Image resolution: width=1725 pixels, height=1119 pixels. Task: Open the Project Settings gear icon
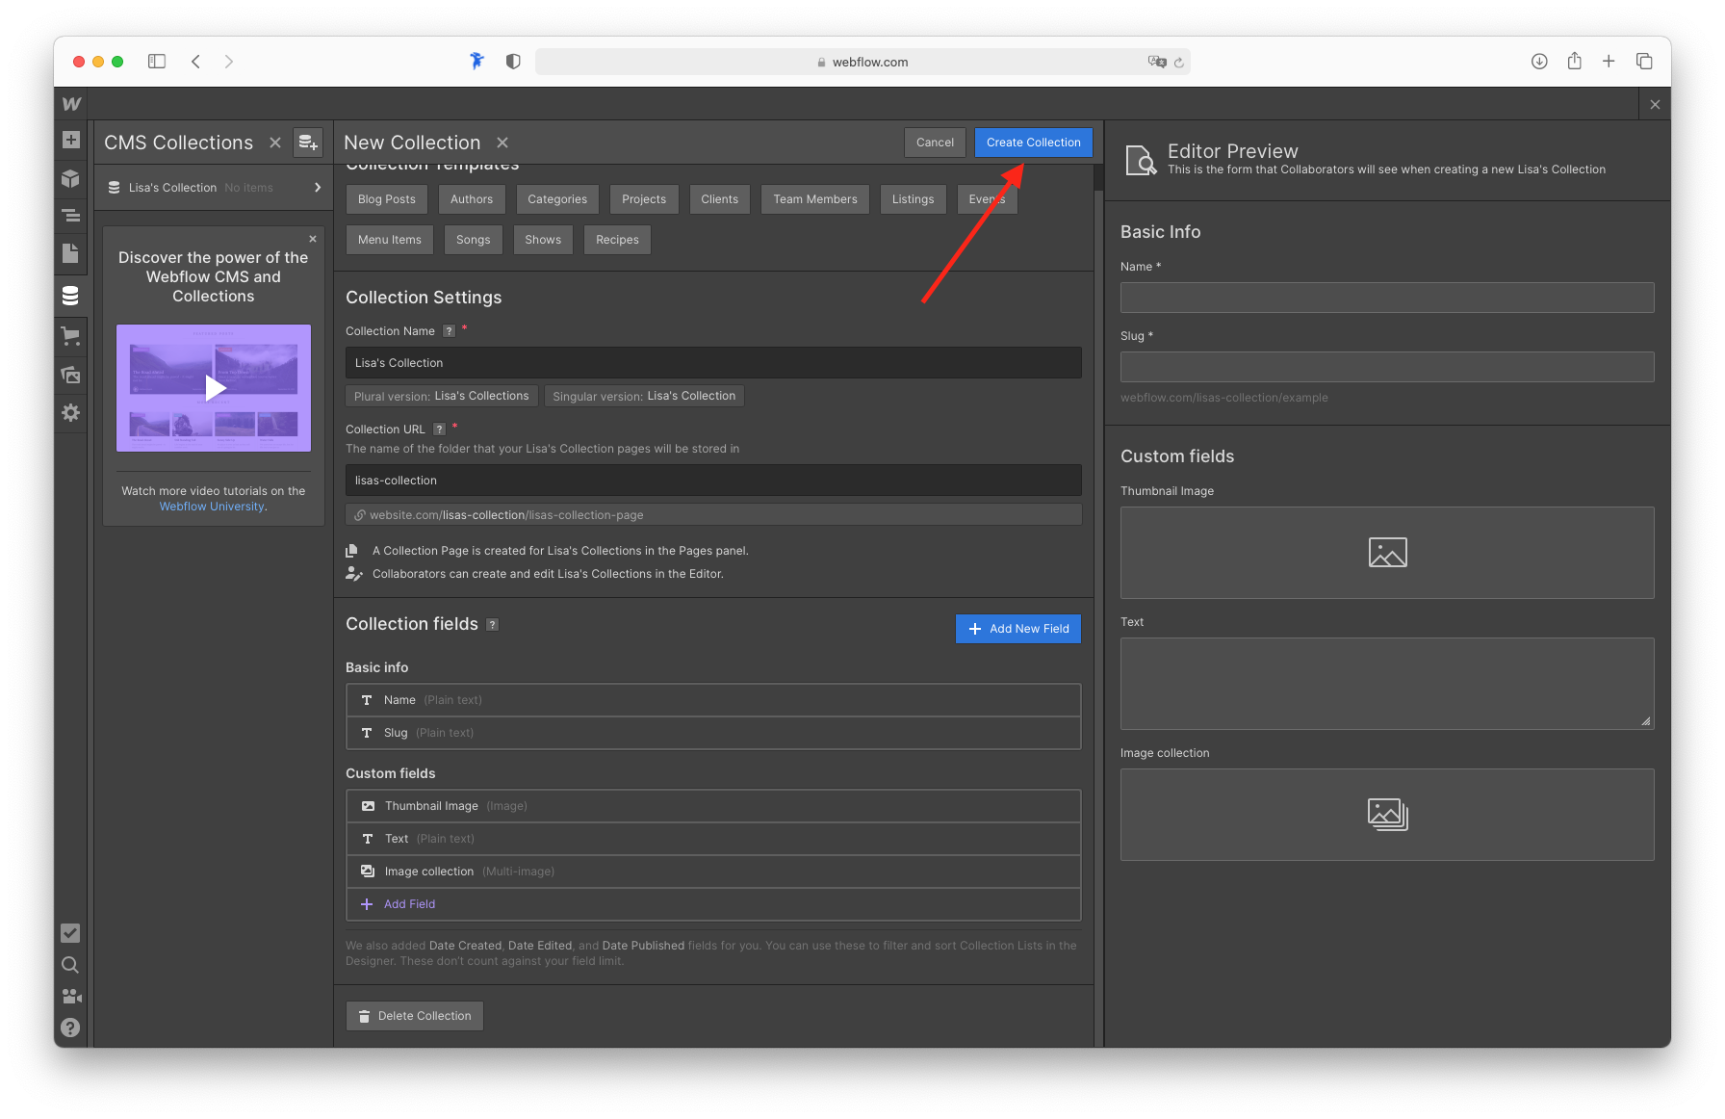pyautogui.click(x=70, y=412)
